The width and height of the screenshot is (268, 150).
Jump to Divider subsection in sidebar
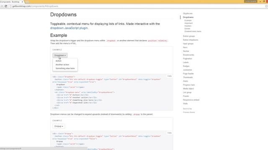coord(187,29)
